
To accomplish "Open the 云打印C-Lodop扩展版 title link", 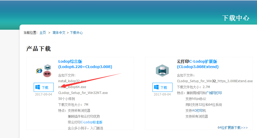I will pyautogui.click(x=197, y=61).
